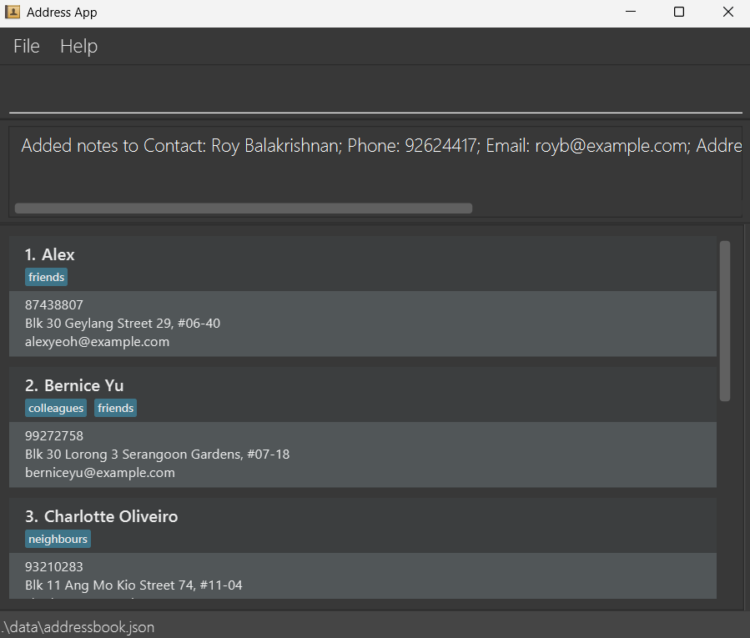Click the friends tag on Bernice Yu
Viewport: 750px width, 638px height.
click(x=115, y=408)
